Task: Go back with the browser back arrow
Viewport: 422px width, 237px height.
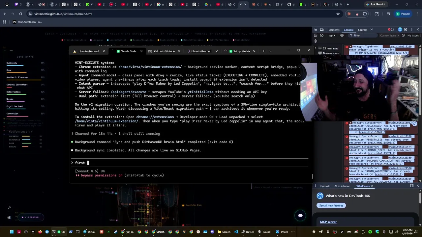Action: 5,14
